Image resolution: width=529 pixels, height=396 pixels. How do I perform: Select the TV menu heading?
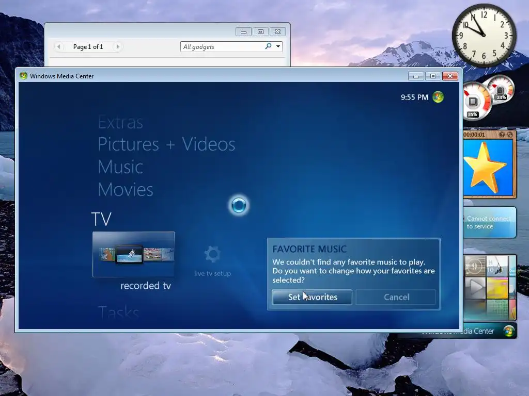[x=101, y=219]
